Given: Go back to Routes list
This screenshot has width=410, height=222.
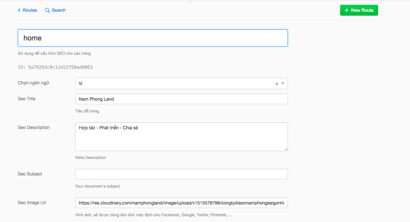Looking at the screenshot, I should pos(28,10).
